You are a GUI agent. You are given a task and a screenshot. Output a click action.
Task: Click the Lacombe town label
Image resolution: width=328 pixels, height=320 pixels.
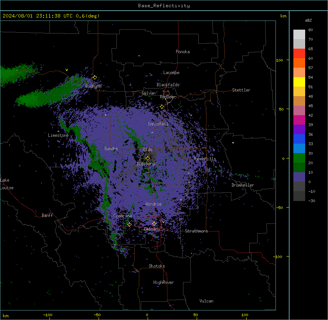pos(171,73)
